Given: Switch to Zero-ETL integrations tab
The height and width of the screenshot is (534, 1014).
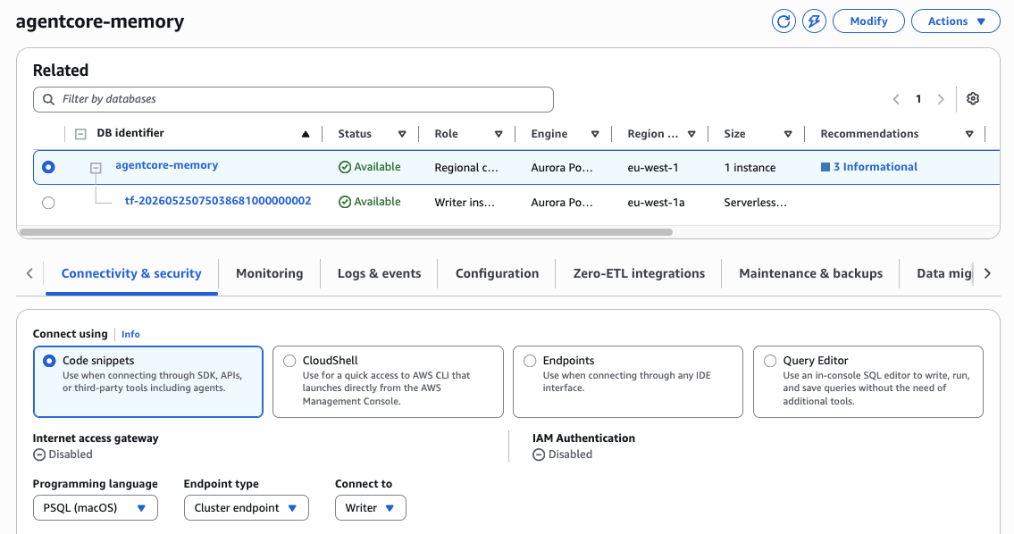Looking at the screenshot, I should 639,273.
